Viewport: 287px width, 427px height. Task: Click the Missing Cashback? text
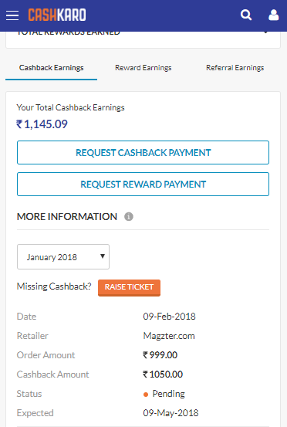(x=54, y=286)
